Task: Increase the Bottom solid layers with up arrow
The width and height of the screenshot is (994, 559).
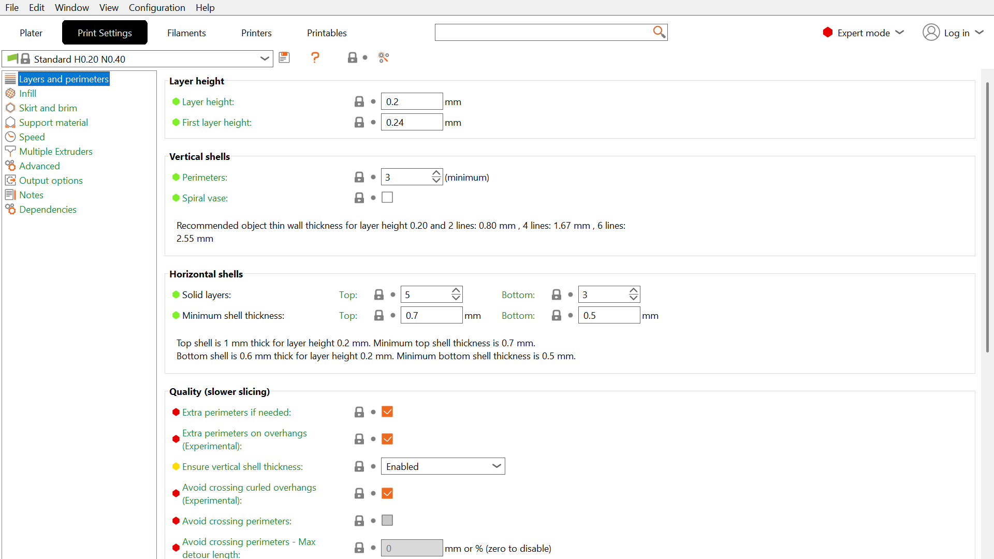Action: [634, 290]
